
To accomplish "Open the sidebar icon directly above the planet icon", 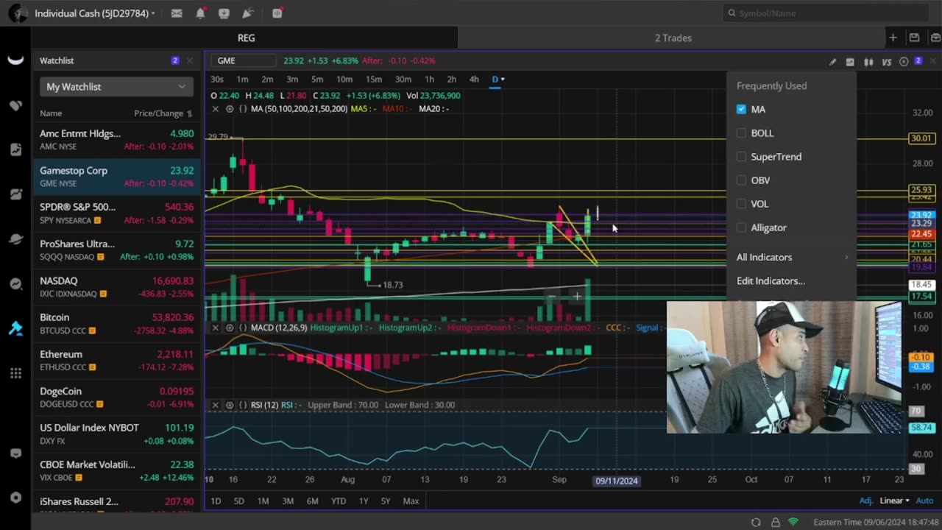I will coord(15,194).
